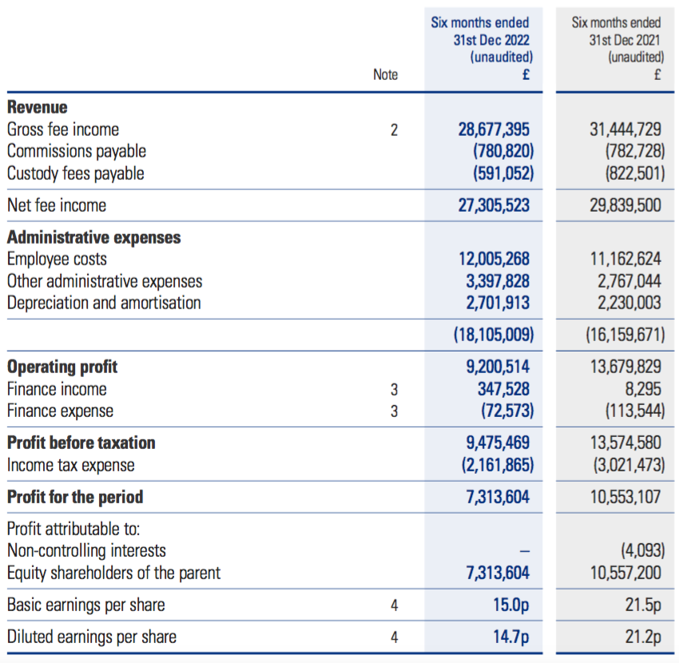Click note reference 4 beside Diluted earnings per share
Viewport: 679px width, 663px height.
pos(394,637)
